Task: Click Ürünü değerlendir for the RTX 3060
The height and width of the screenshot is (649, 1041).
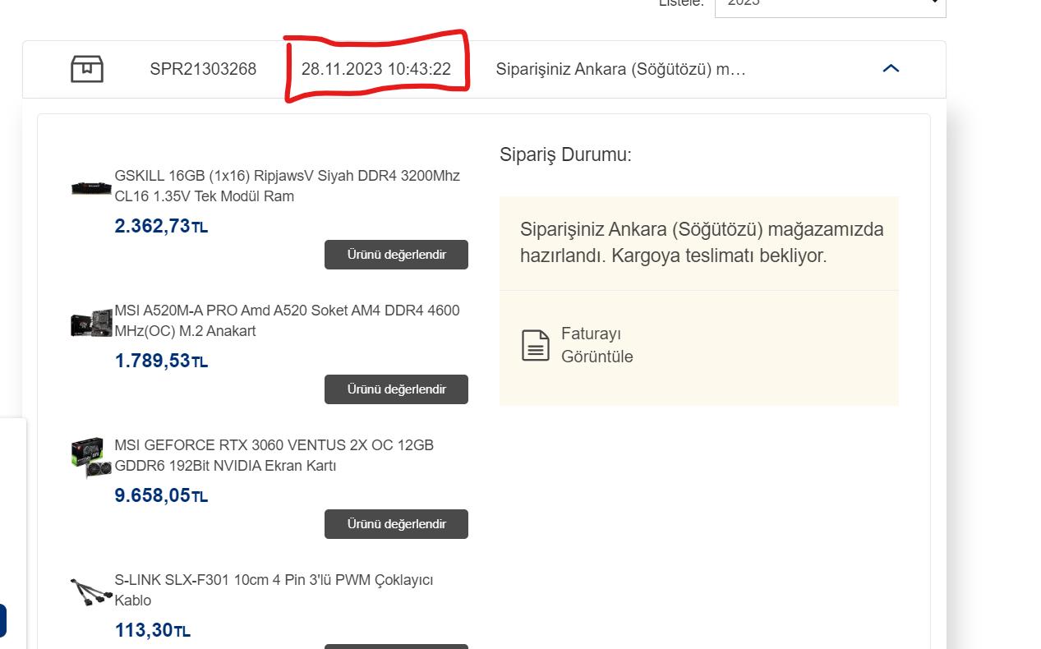Action: point(396,523)
